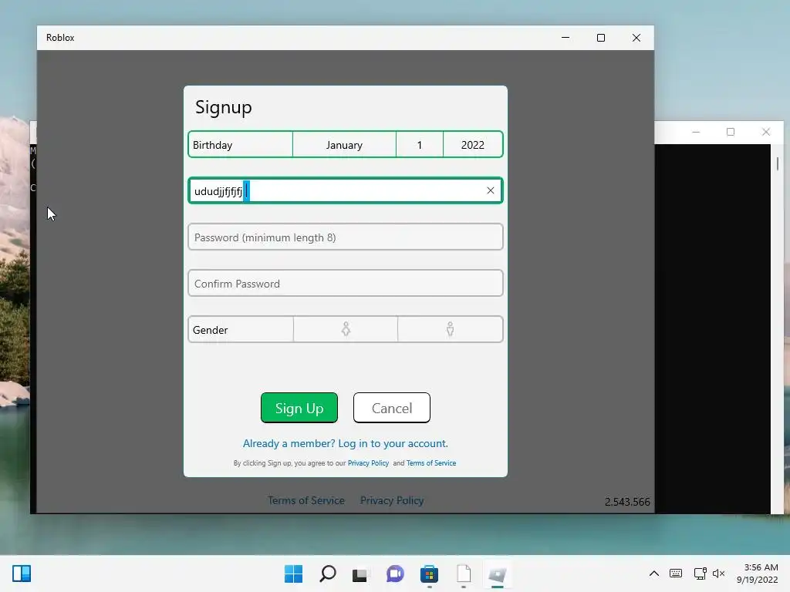Open Privacy Policy link below the dialog
790x592 pixels.
(392, 500)
